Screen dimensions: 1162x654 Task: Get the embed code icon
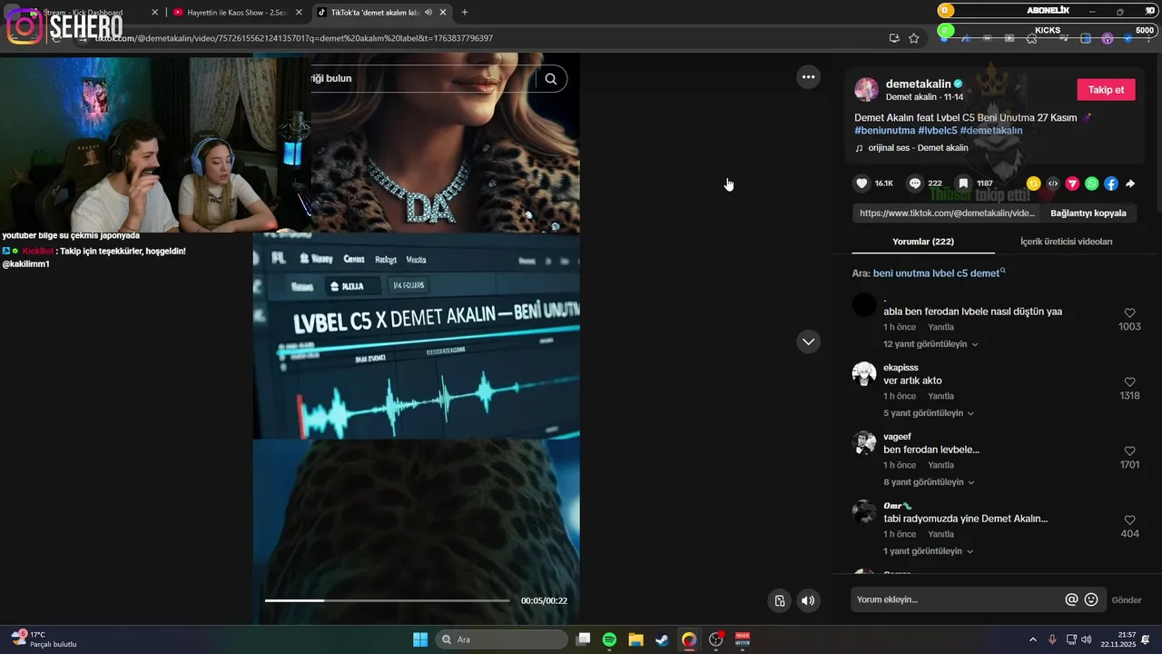[x=1053, y=183]
